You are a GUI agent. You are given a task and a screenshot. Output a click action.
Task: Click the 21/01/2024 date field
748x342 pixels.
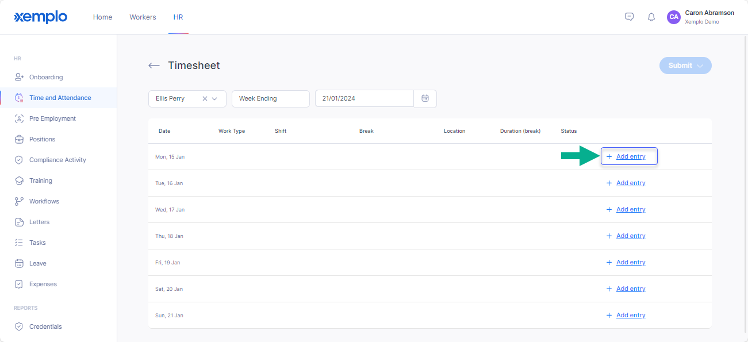click(x=365, y=98)
